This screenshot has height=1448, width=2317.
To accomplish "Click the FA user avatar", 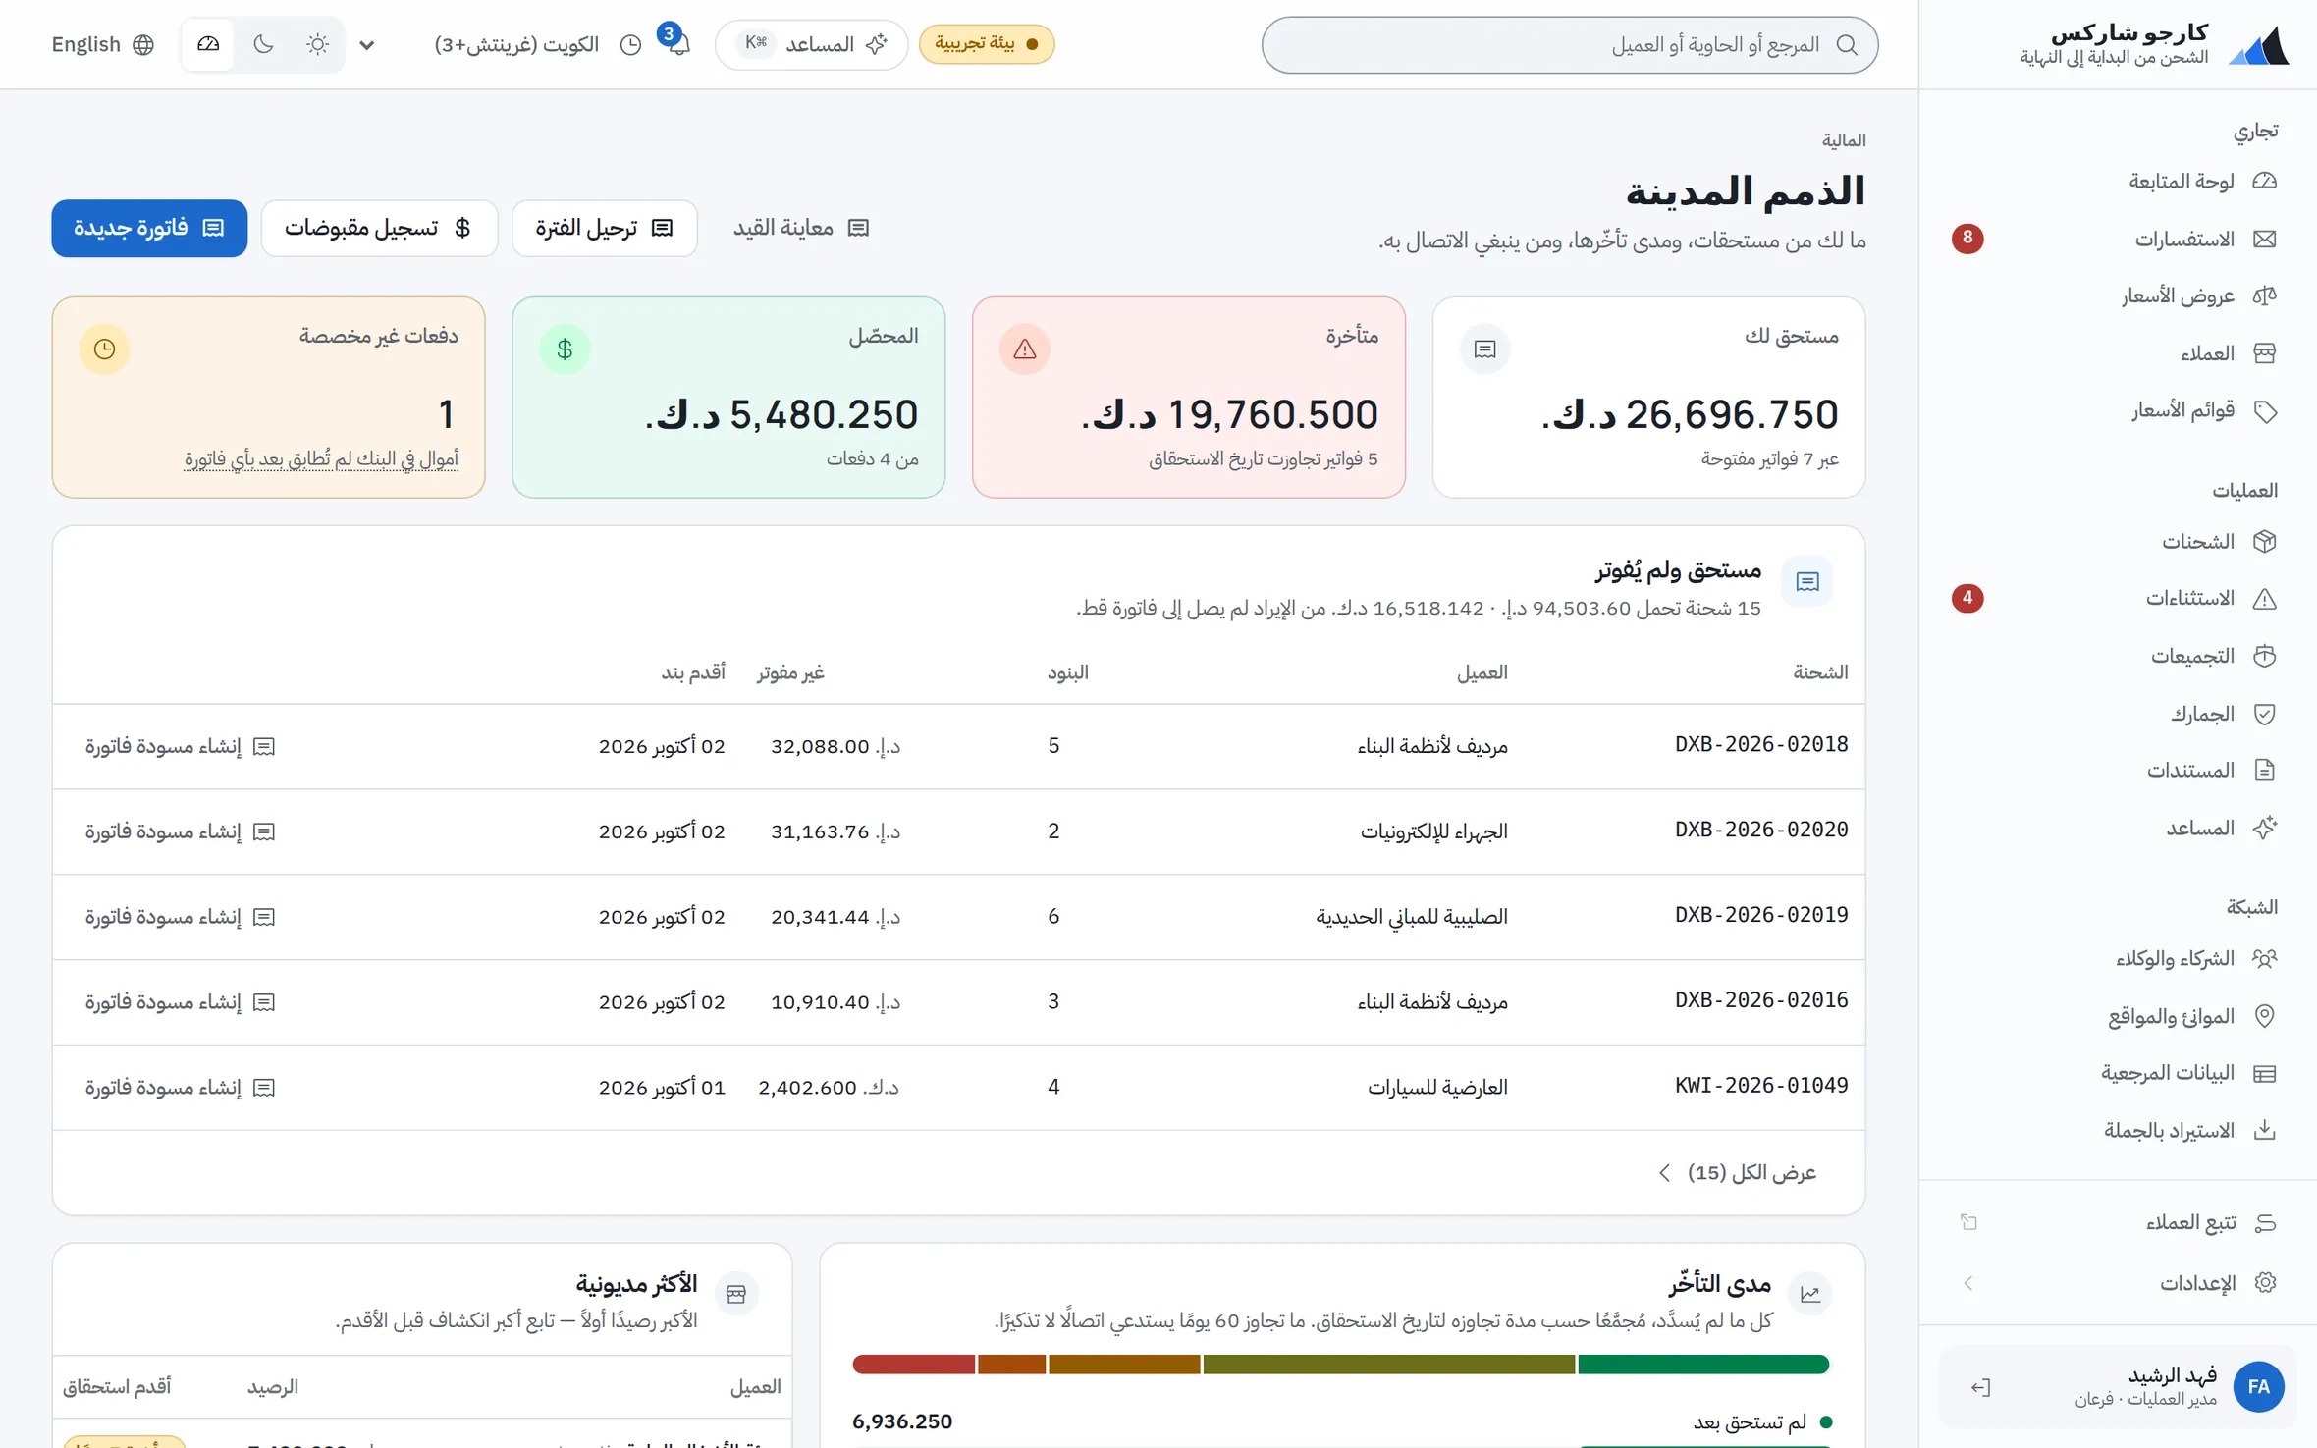I will click(2258, 1387).
